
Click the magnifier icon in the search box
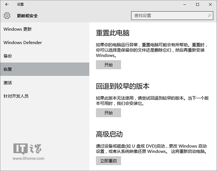click(209, 16)
